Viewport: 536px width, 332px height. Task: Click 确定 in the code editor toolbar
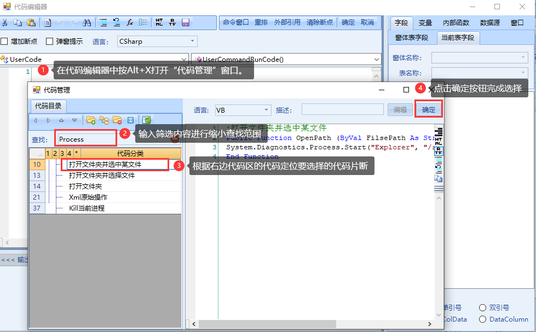pyautogui.click(x=348, y=22)
